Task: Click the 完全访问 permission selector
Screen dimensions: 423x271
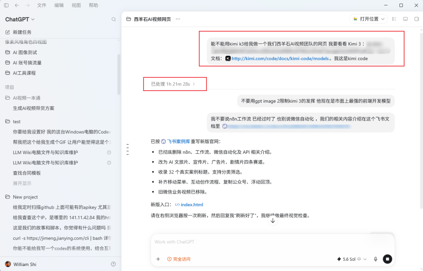Action: (x=179, y=259)
